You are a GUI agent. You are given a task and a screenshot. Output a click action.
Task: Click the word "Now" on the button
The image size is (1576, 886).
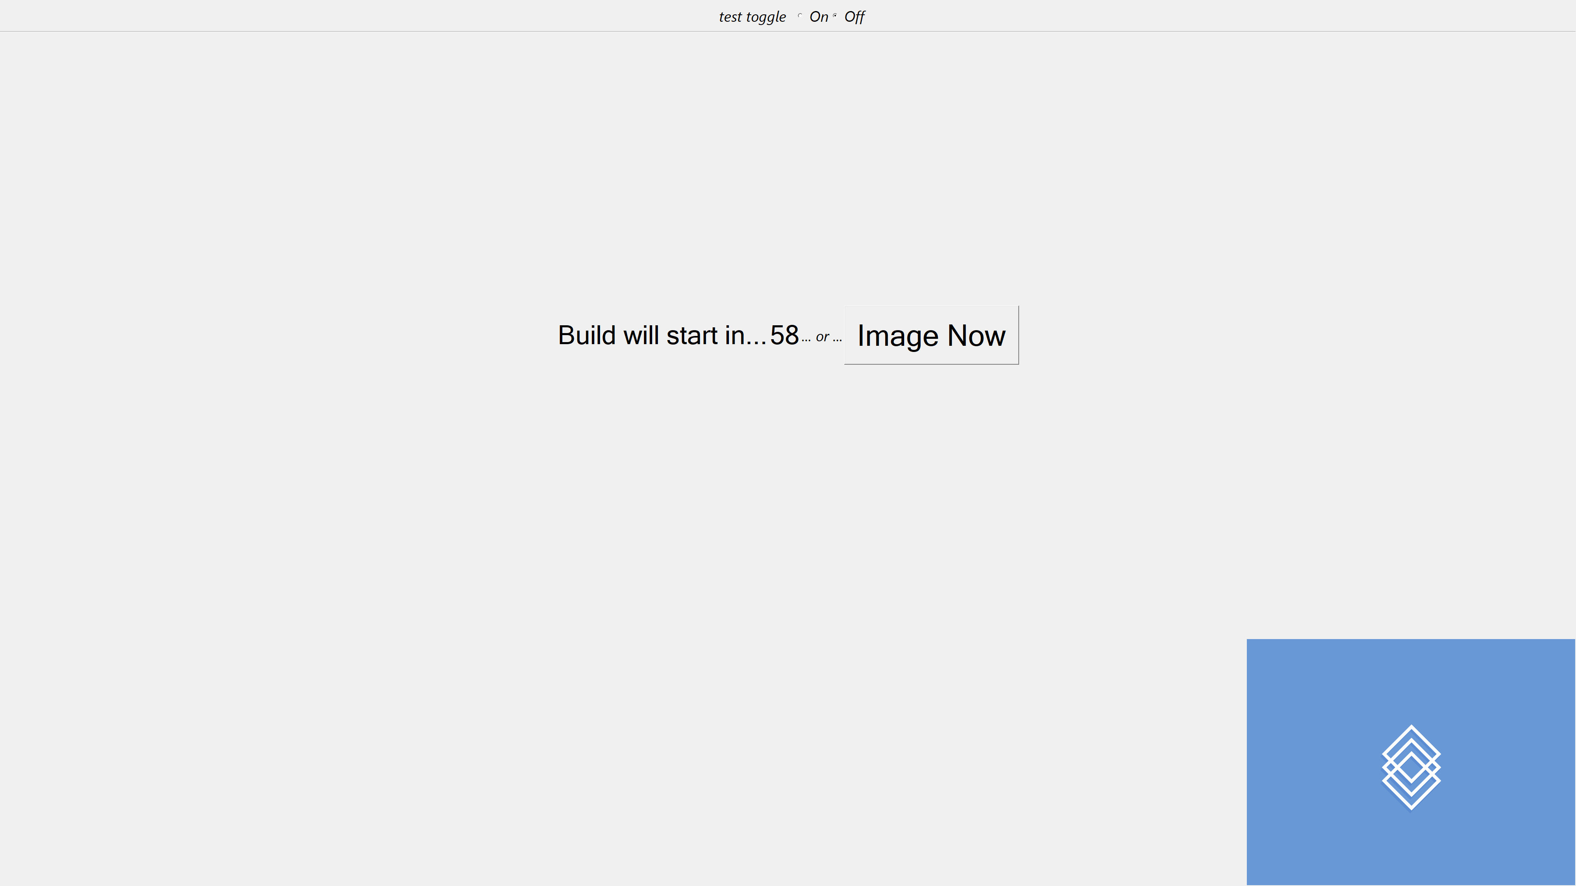click(x=976, y=336)
